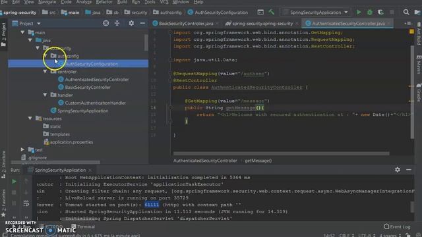Collapse all icon in Project panel header
Image resolution: width=422 pixels, height=237 pixels.
(x=117, y=24)
